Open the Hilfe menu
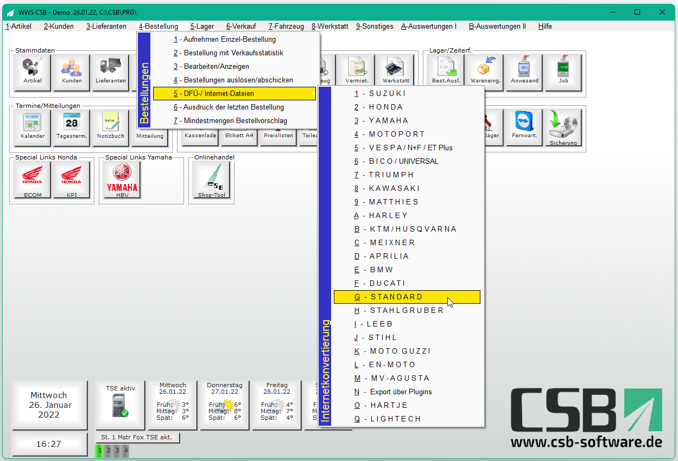Image resolution: width=678 pixels, height=461 pixels. [545, 26]
